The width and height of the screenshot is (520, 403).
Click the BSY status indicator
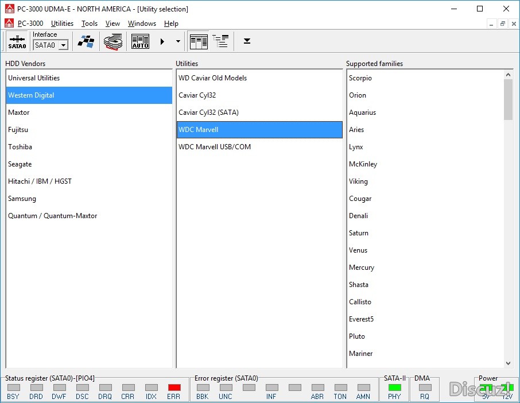pyautogui.click(x=13, y=387)
